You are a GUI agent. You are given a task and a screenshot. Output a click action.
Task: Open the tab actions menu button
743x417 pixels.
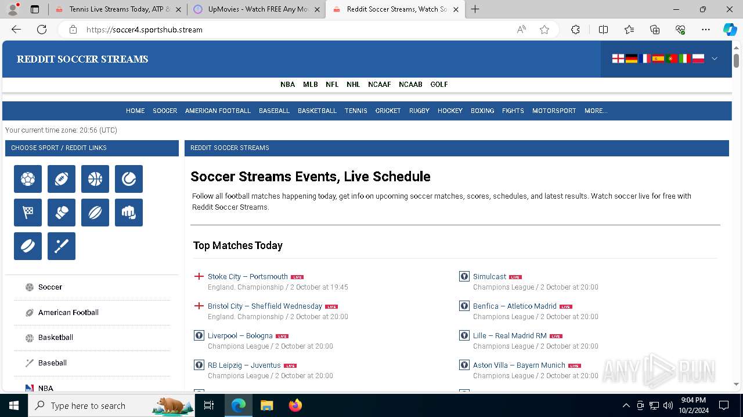pyautogui.click(x=35, y=9)
